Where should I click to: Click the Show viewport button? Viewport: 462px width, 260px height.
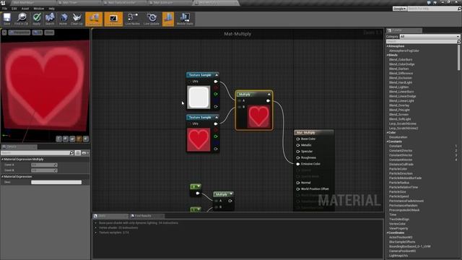click(x=49, y=32)
